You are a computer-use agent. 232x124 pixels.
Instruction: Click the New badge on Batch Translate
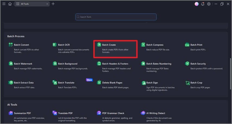pos(89,80)
